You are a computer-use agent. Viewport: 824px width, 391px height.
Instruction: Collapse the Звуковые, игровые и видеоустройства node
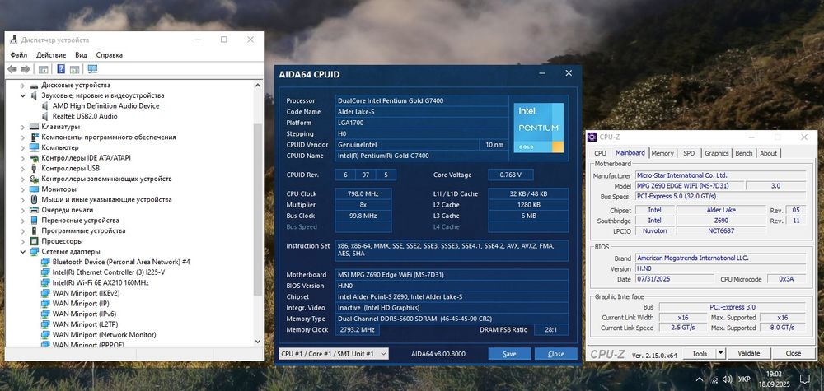coord(23,95)
